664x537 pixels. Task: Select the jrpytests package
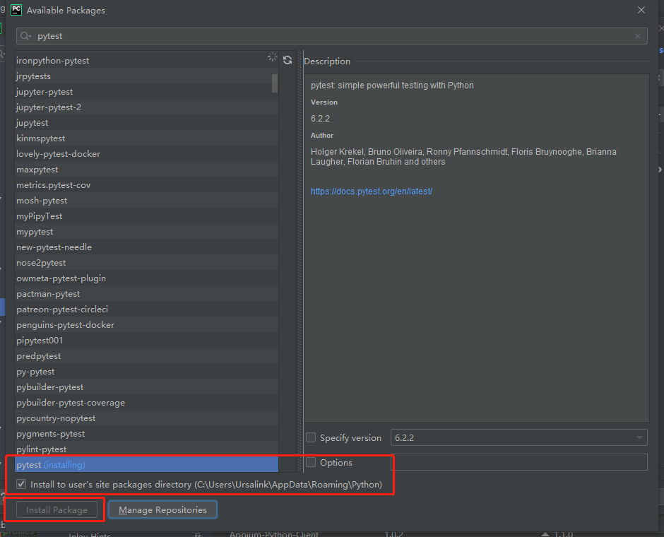(146, 76)
